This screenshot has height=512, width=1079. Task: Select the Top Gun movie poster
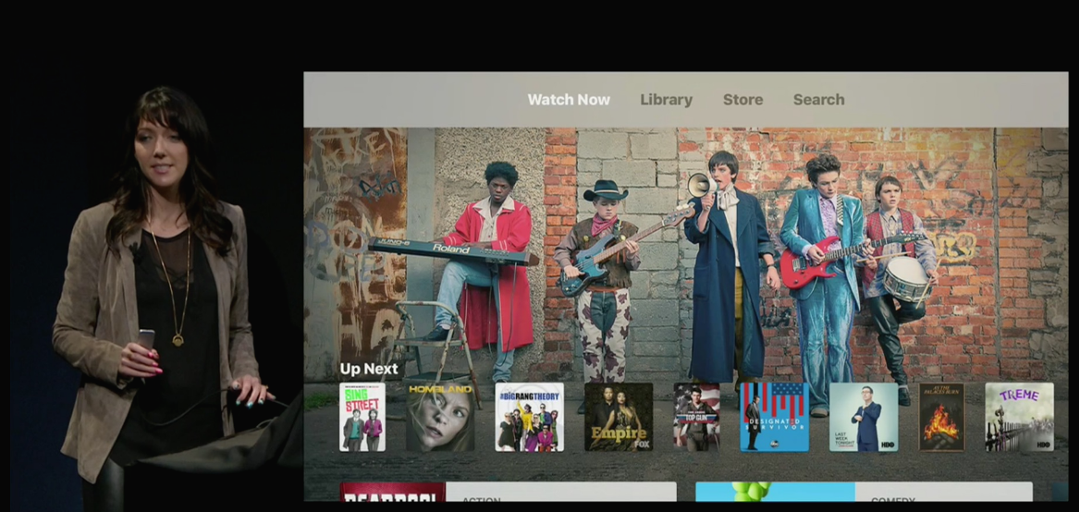click(x=696, y=417)
